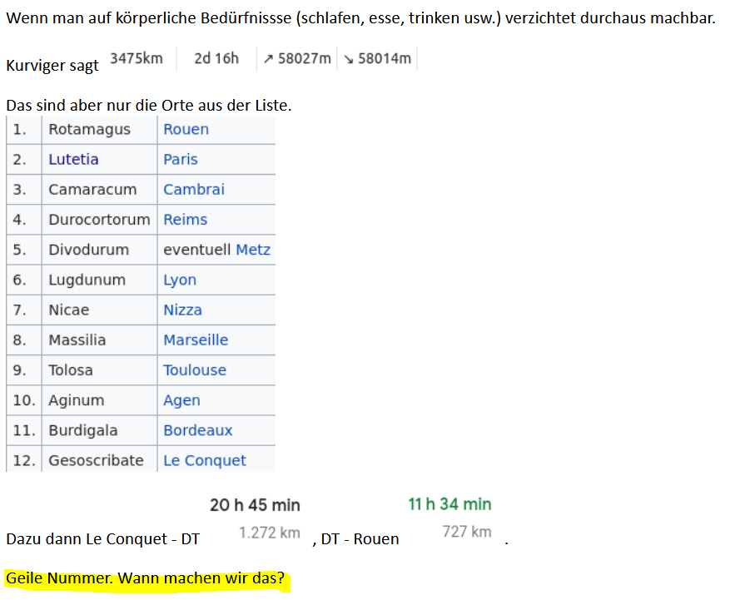Click the Metz link in row 5
This screenshot has width=755, height=600.
[253, 250]
